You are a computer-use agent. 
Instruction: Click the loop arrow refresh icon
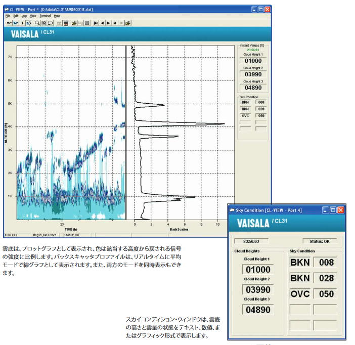click(50, 23)
